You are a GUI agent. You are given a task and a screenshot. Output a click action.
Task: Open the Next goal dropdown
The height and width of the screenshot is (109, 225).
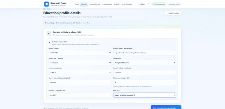[145, 95]
